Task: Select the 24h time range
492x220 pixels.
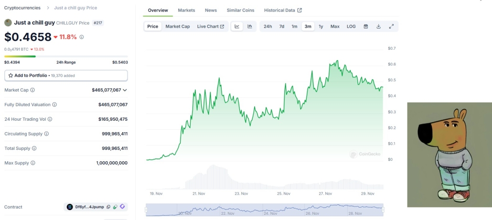Action: click(x=267, y=26)
